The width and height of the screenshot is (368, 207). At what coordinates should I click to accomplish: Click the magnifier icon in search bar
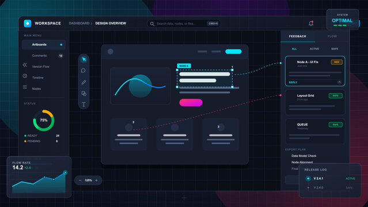[x=152, y=24]
